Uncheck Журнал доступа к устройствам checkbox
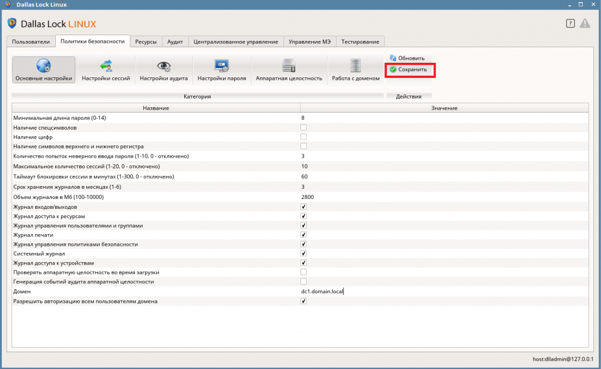The width and height of the screenshot is (601, 369). (303, 262)
